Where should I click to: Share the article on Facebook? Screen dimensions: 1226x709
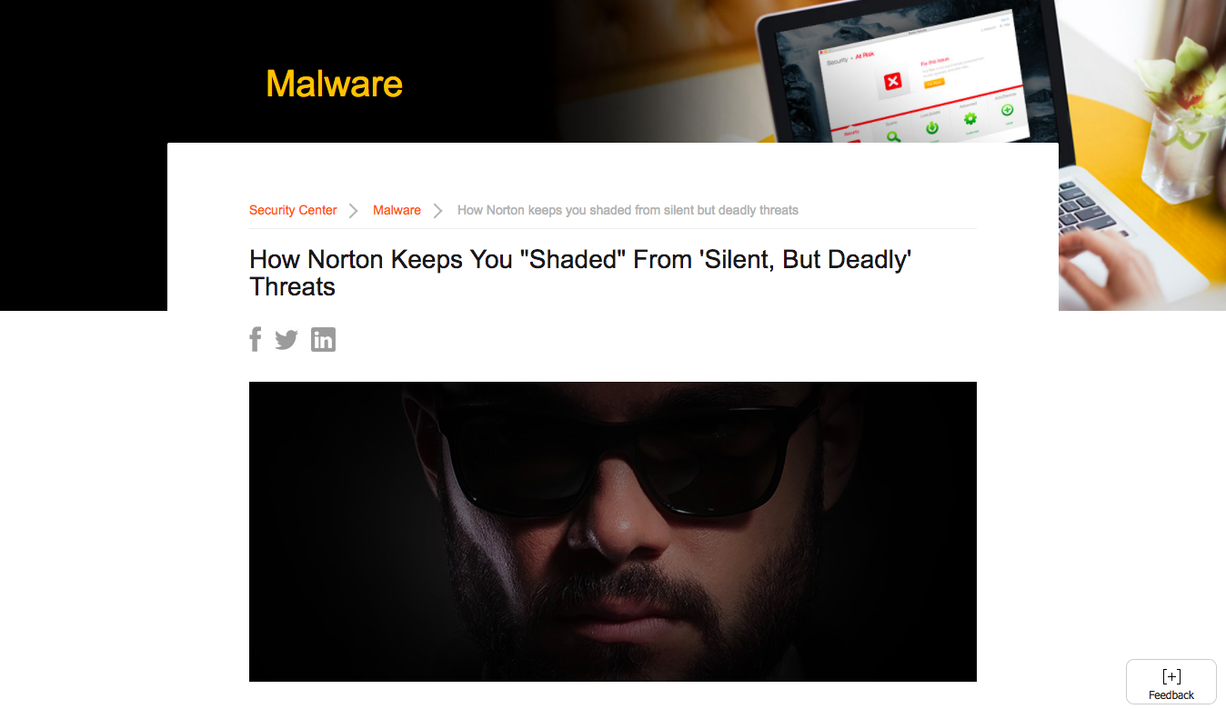256,340
